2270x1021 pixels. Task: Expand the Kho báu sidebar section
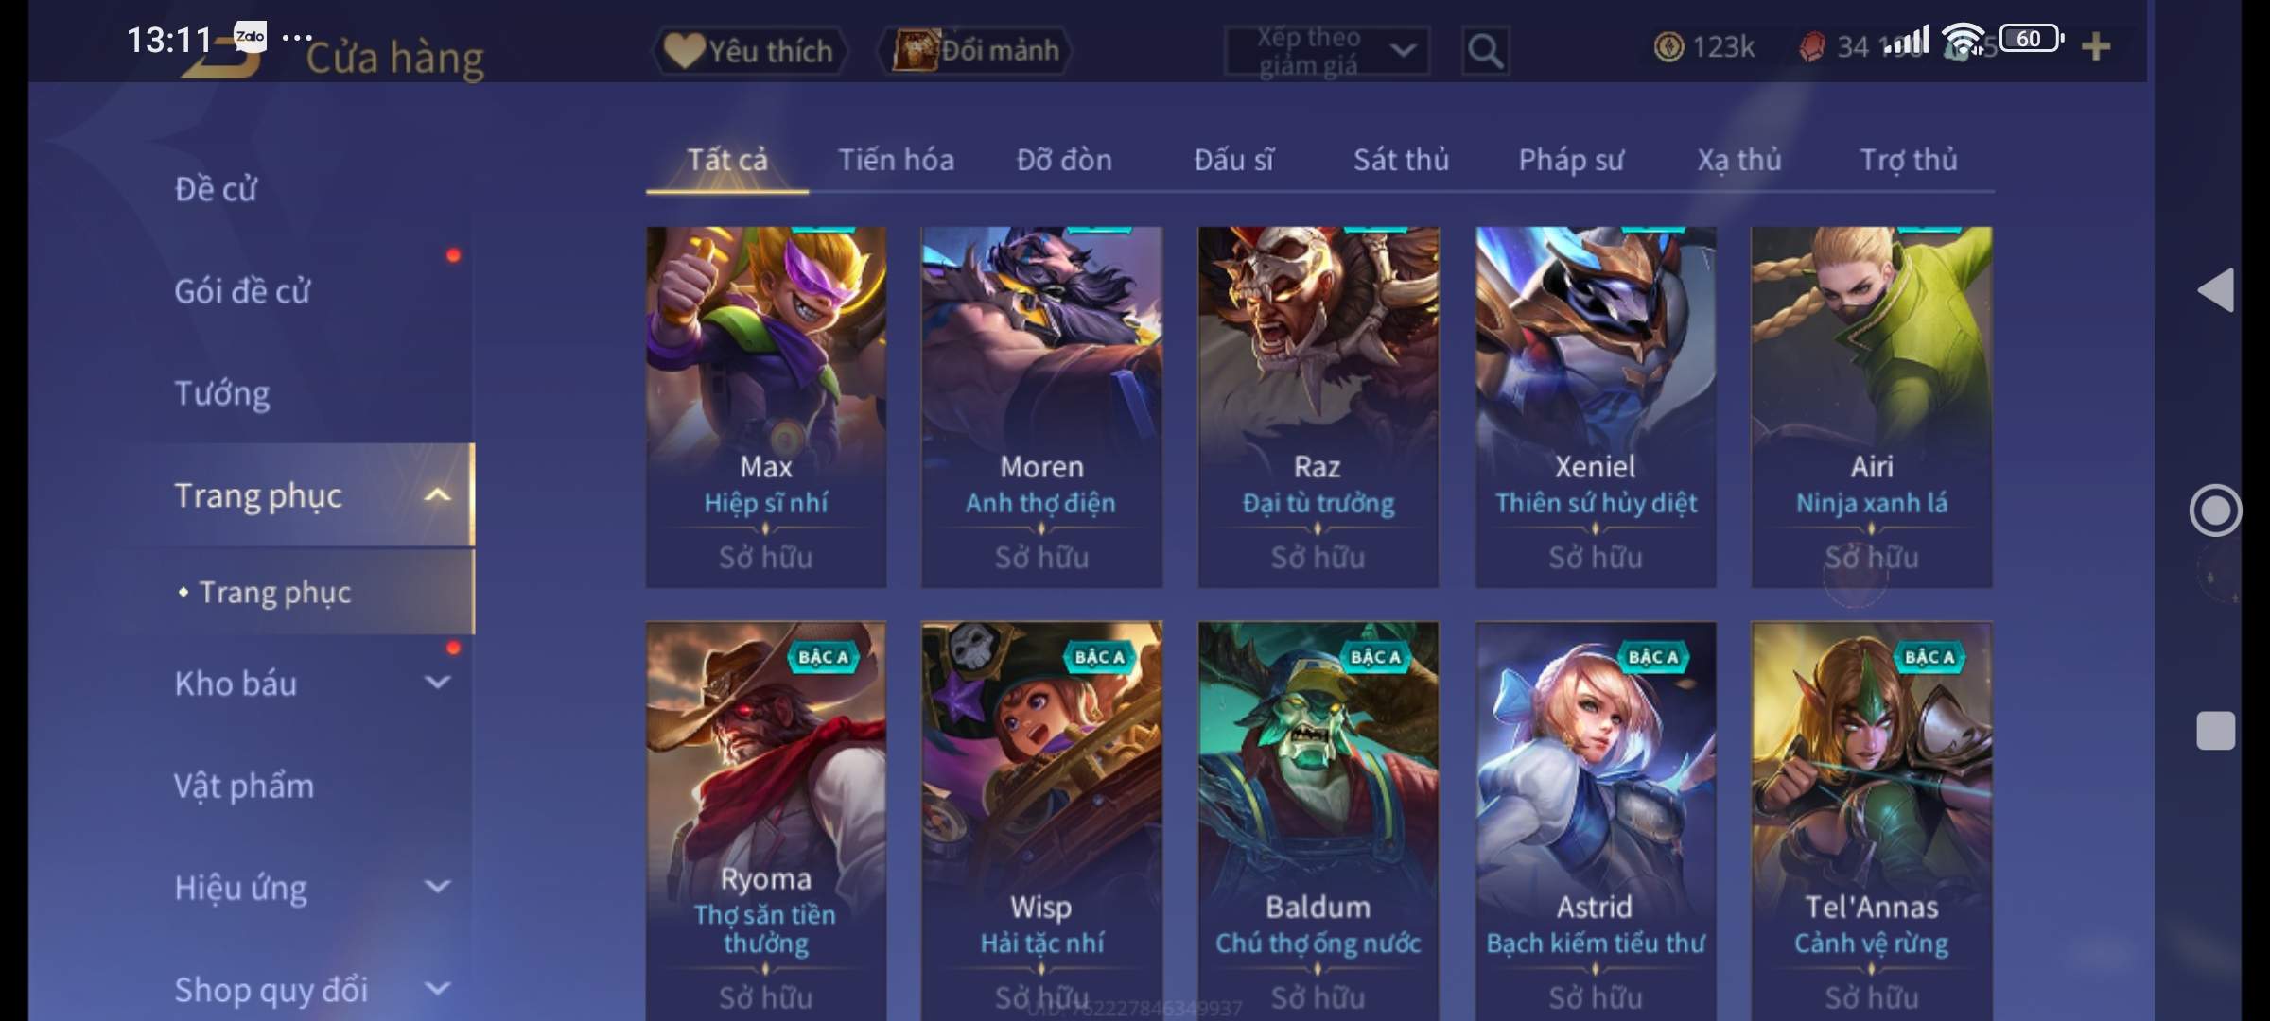pos(437,682)
